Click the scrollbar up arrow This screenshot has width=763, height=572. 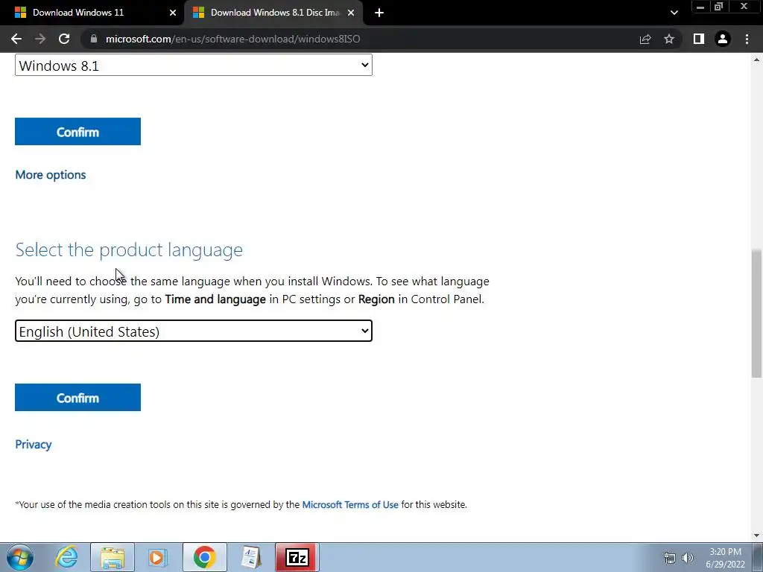point(756,60)
